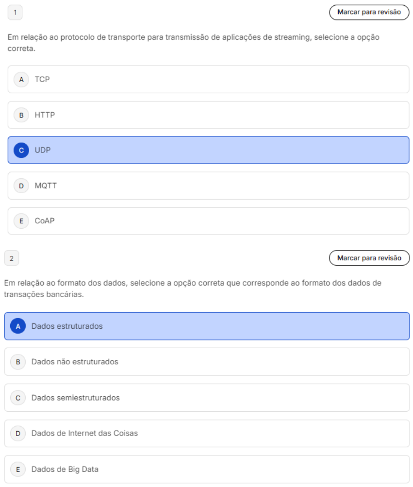Select Dados semiestruturados answer
The width and height of the screenshot is (413, 487).
coord(207,398)
